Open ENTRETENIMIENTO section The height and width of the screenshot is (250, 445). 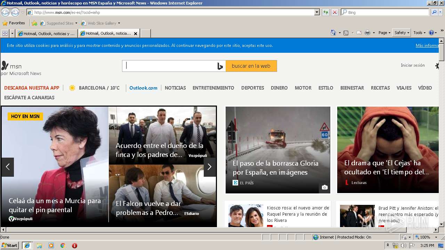[x=213, y=88]
